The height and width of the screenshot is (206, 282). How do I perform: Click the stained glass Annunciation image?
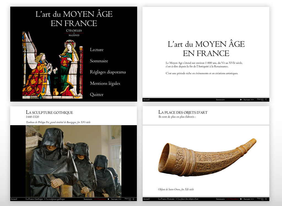tap(53, 65)
